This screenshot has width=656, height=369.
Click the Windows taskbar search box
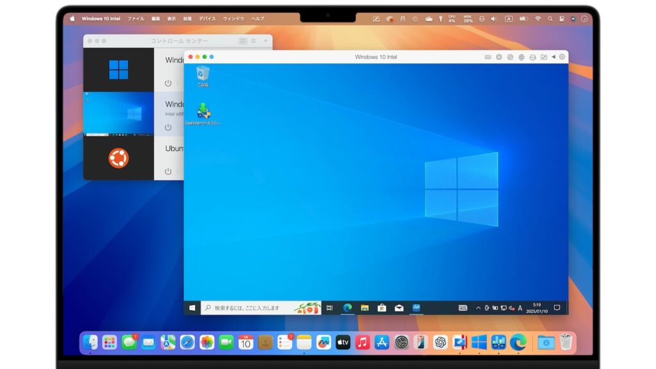261,308
